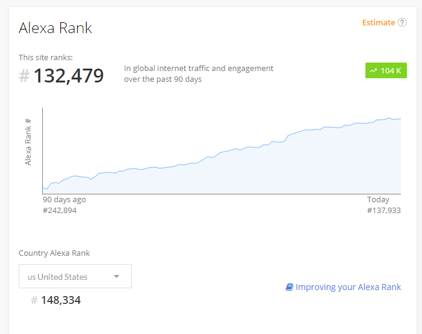Click the '90 days ago' axis label

64,200
